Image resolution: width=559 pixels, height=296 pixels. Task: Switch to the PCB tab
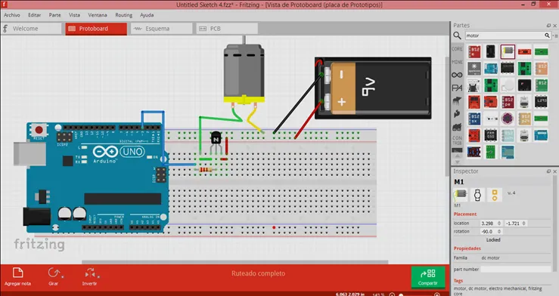pos(227,29)
